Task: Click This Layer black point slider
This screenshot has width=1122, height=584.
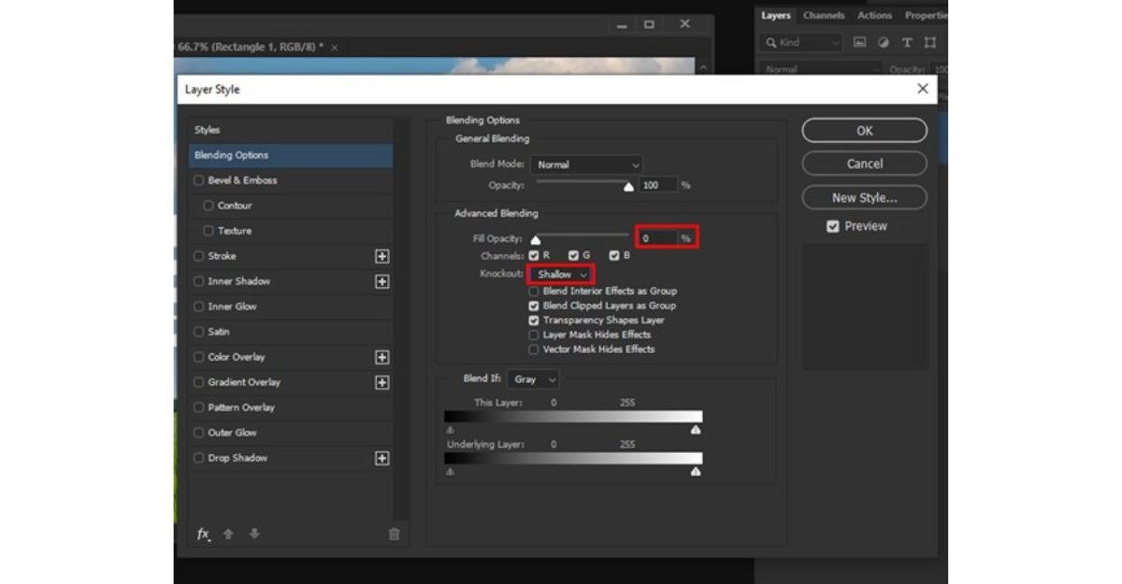Action: [x=450, y=430]
